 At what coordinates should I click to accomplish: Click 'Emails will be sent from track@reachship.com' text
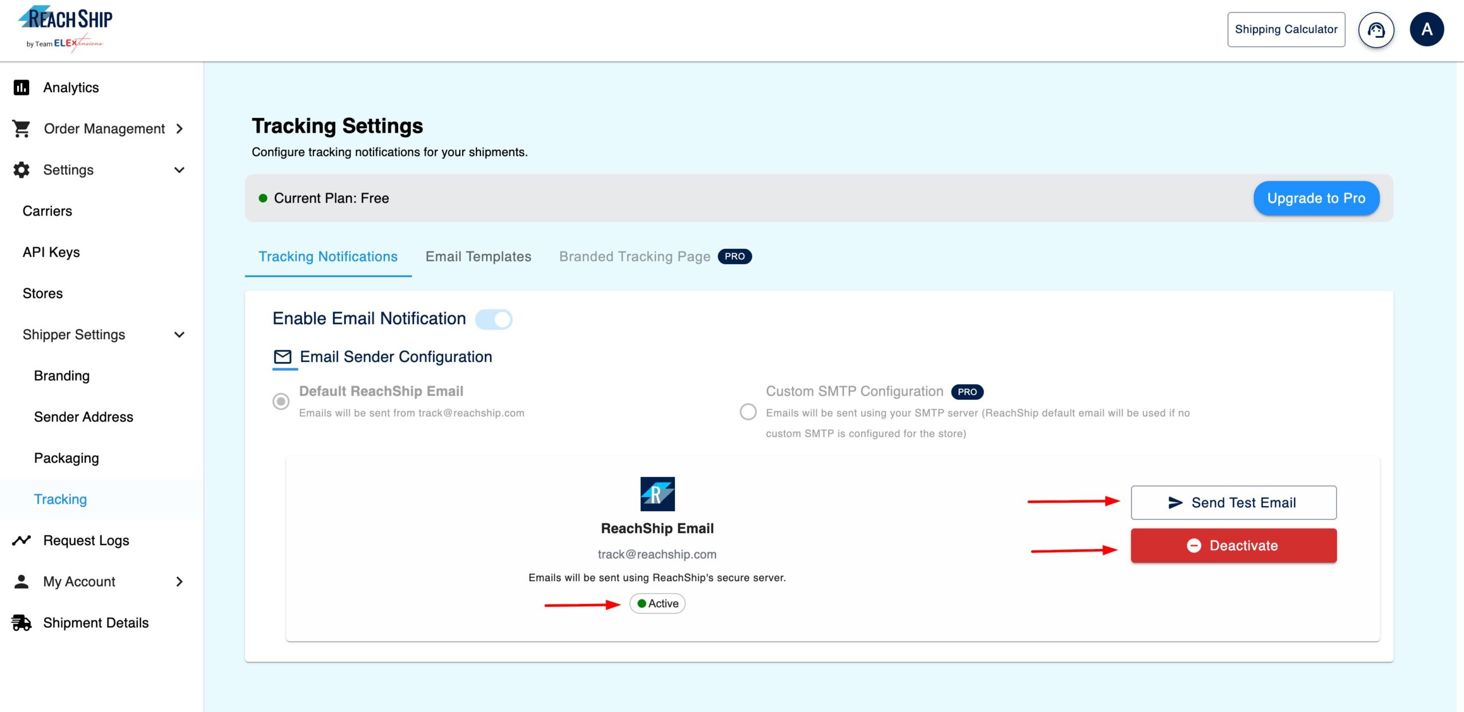[x=412, y=413]
